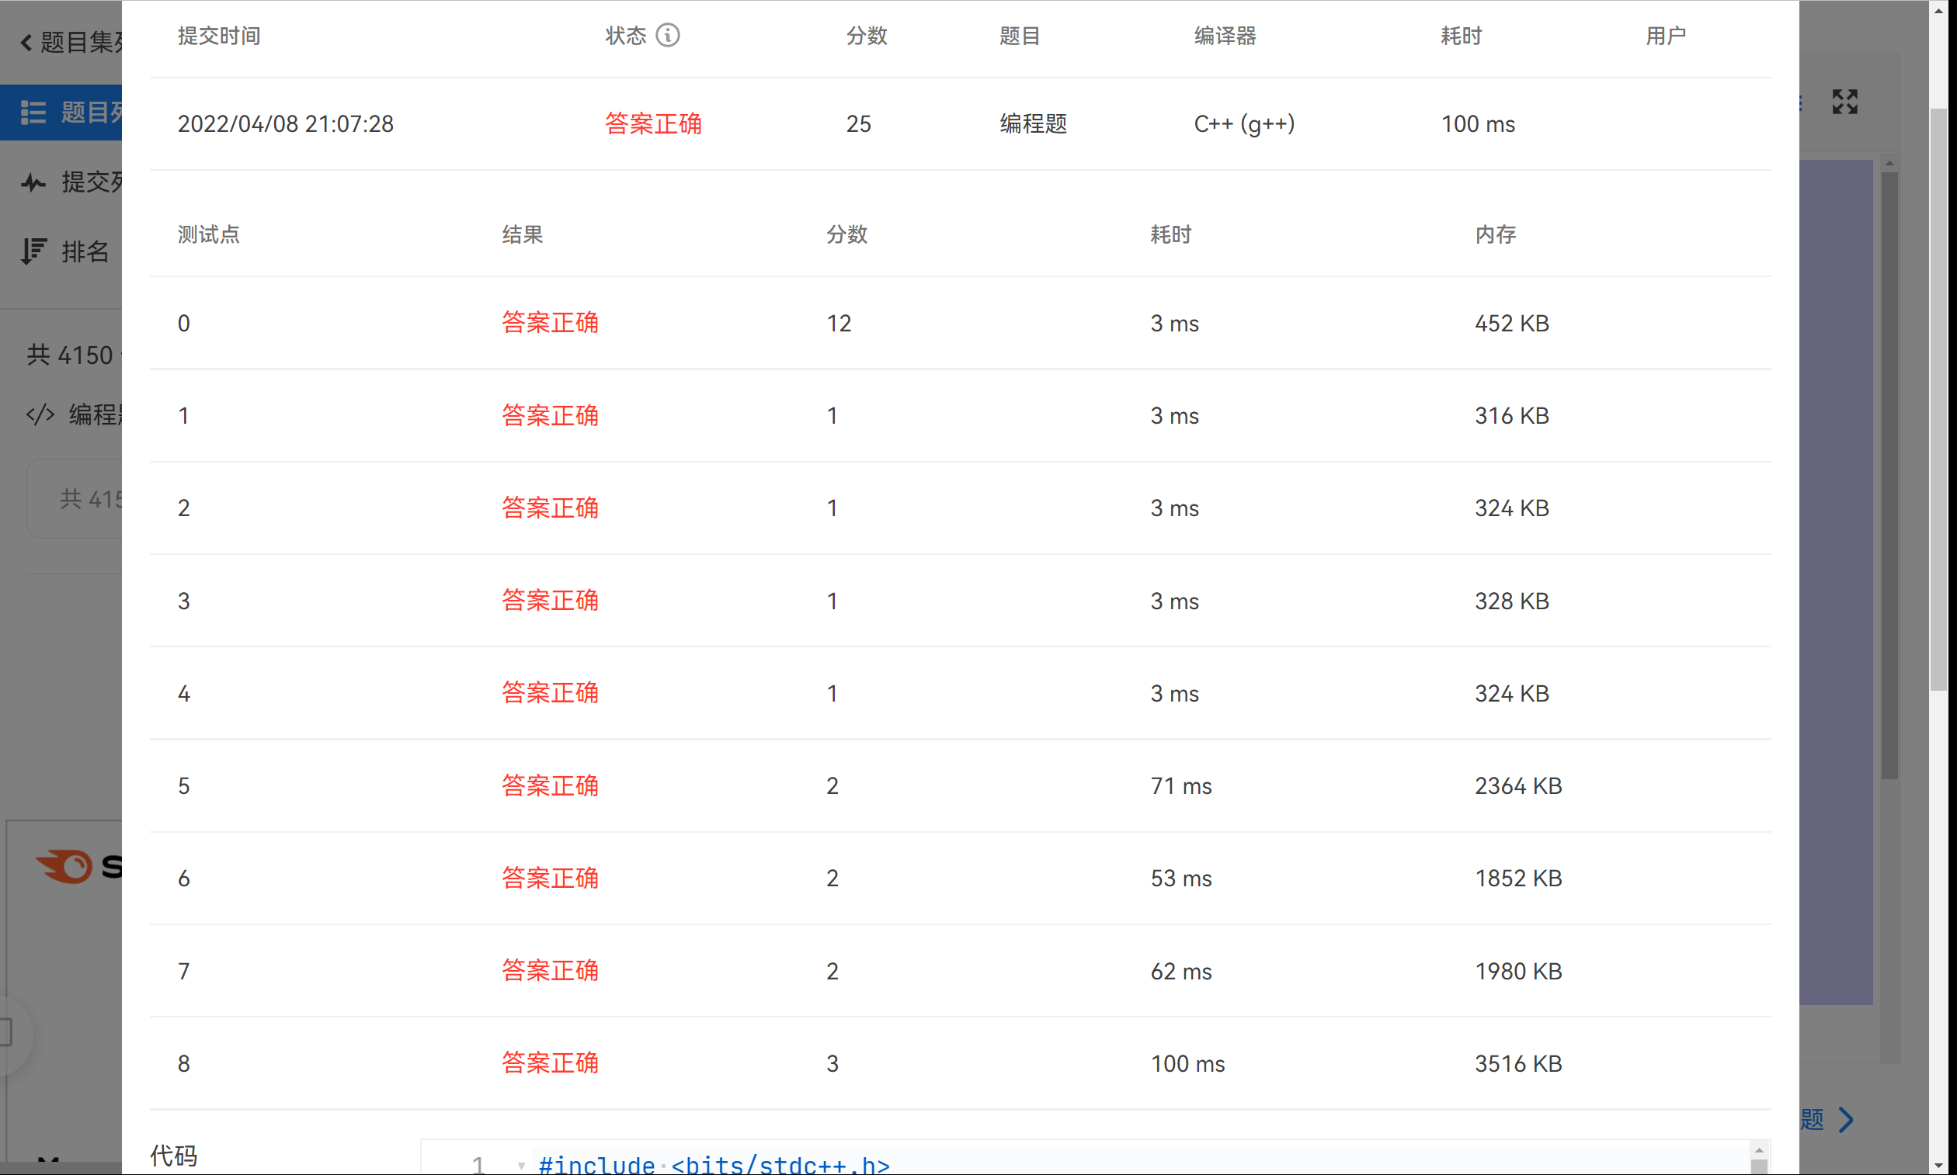
Task: Click the </> icon next to 编程题
Action: pos(39,414)
